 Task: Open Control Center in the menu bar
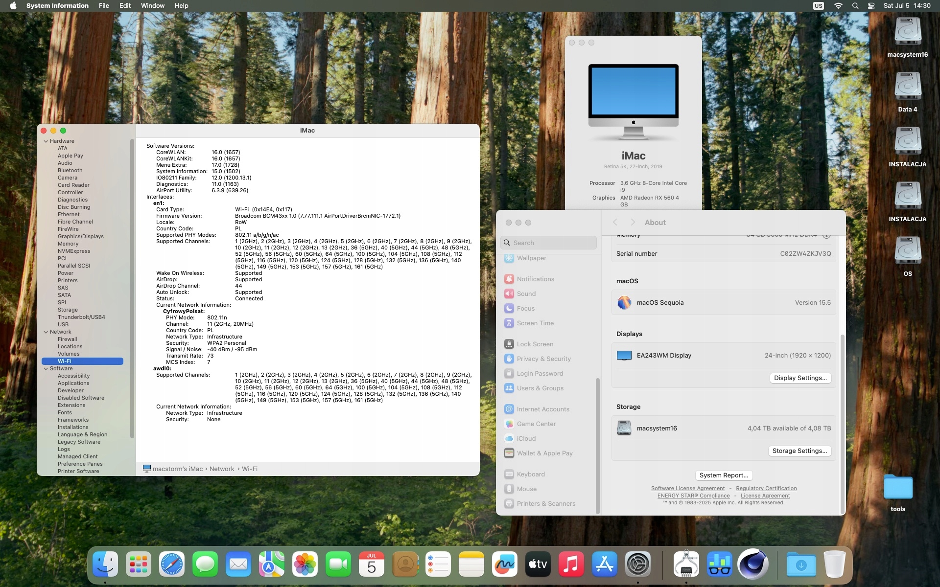click(x=871, y=6)
